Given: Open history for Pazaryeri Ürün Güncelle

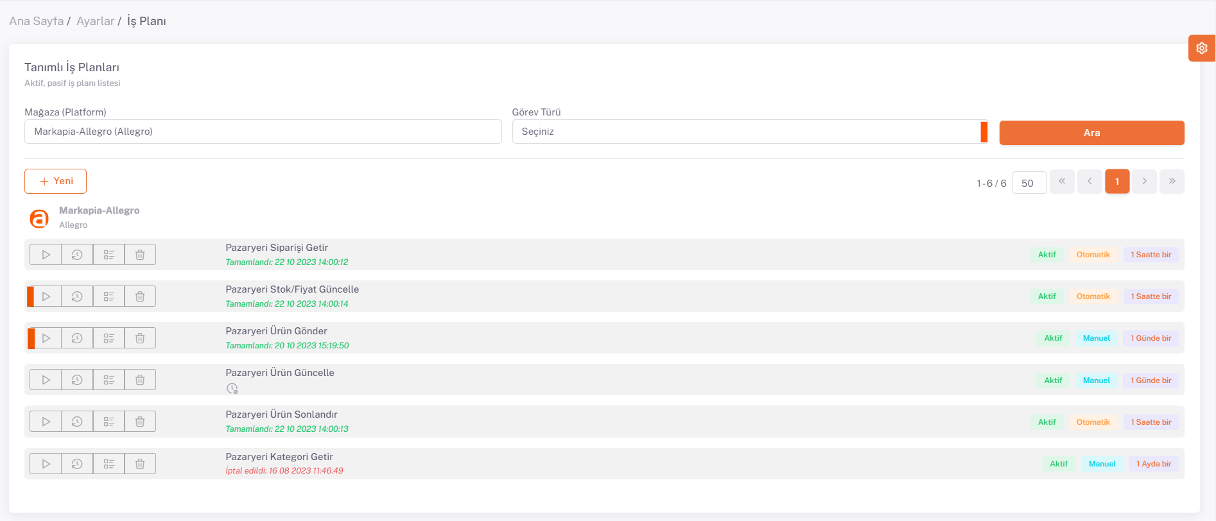Looking at the screenshot, I should click(x=77, y=380).
